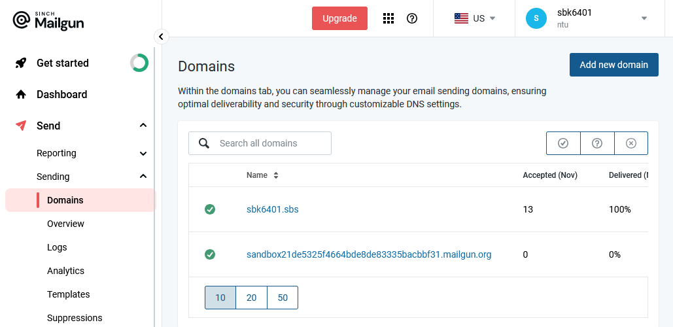Click the accepted count 13
This screenshot has width=673, height=327.
(528, 209)
